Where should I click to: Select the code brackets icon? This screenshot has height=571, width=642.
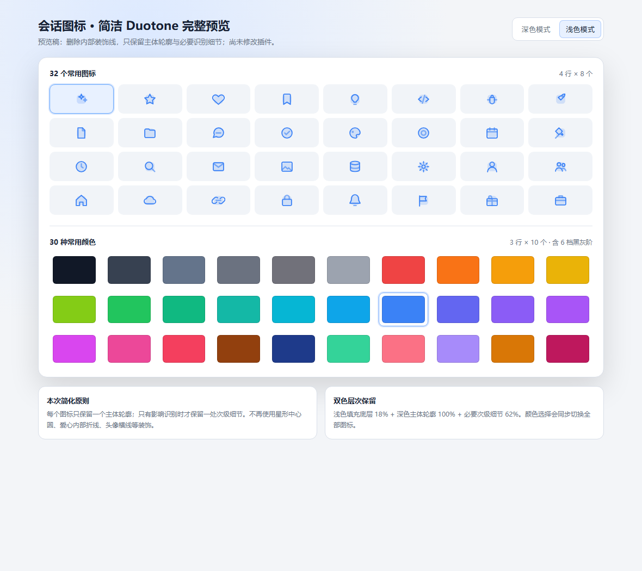pyautogui.click(x=423, y=99)
